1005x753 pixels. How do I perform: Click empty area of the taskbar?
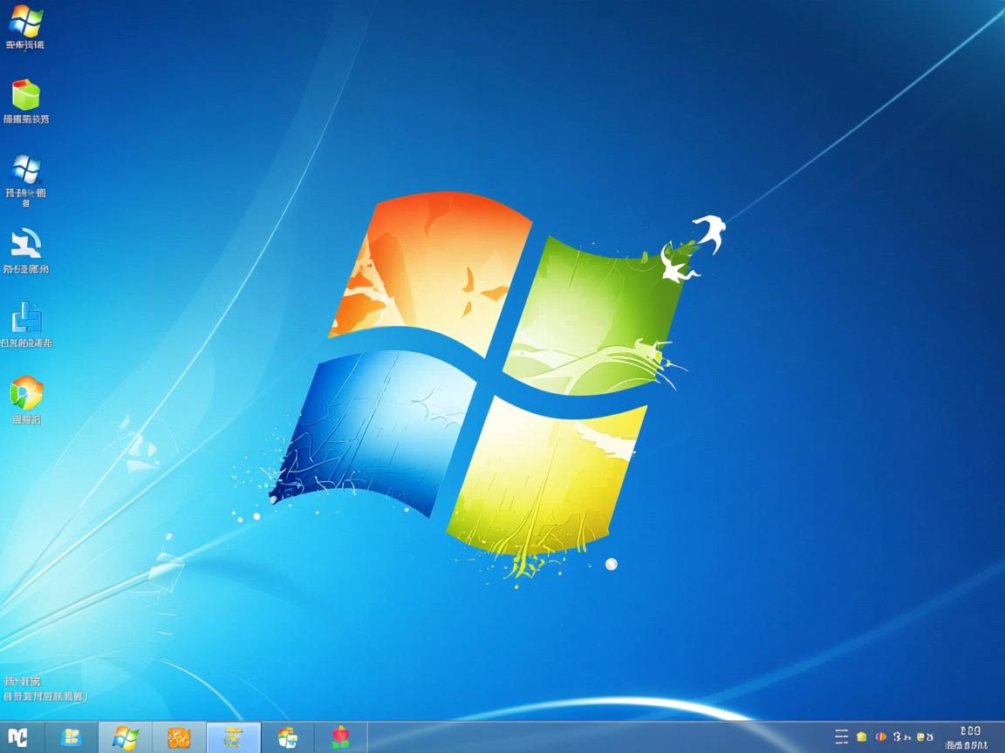(593, 737)
